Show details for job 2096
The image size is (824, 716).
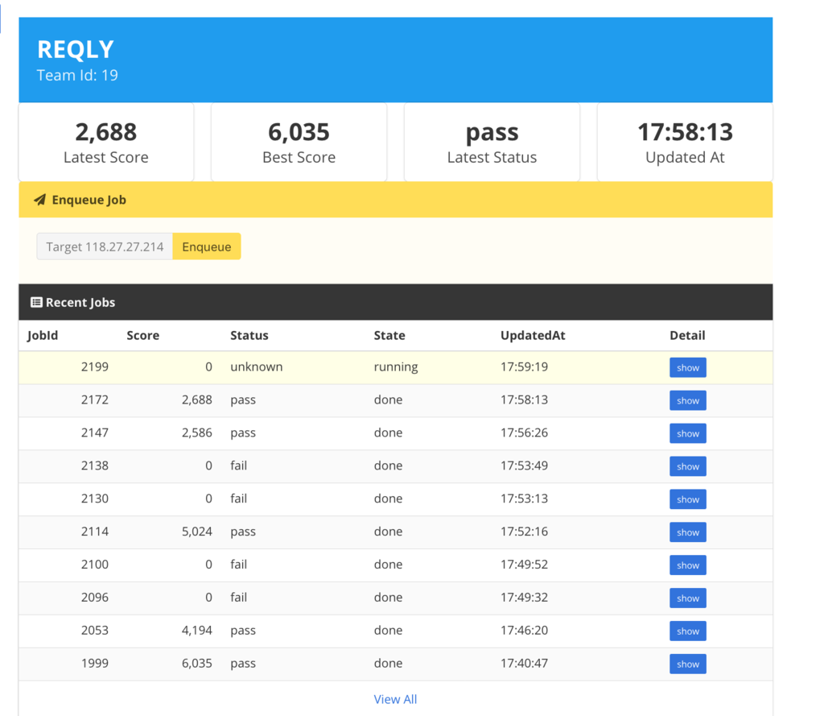coord(687,598)
